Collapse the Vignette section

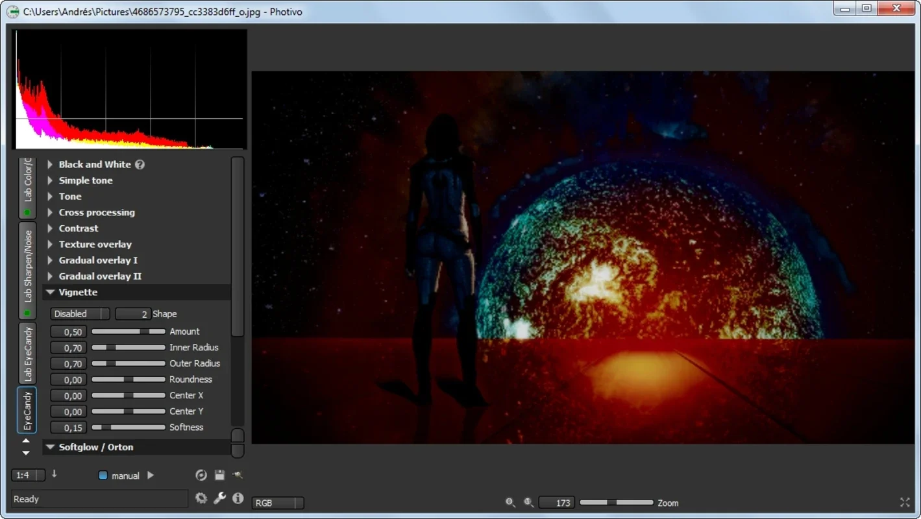pyautogui.click(x=50, y=293)
